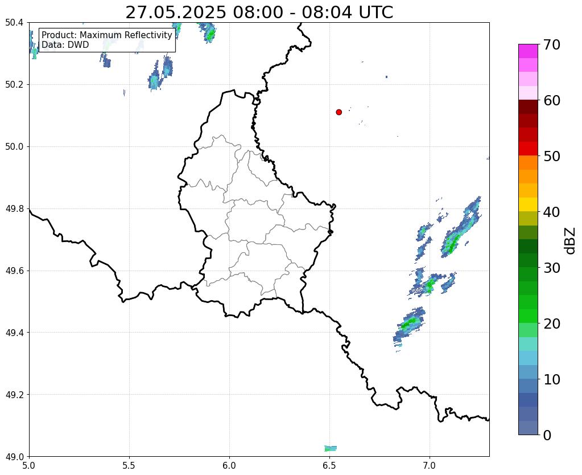The width and height of the screenshot is (582, 475).
Task: Click longitude axis label 5.5
Action: pos(129,466)
